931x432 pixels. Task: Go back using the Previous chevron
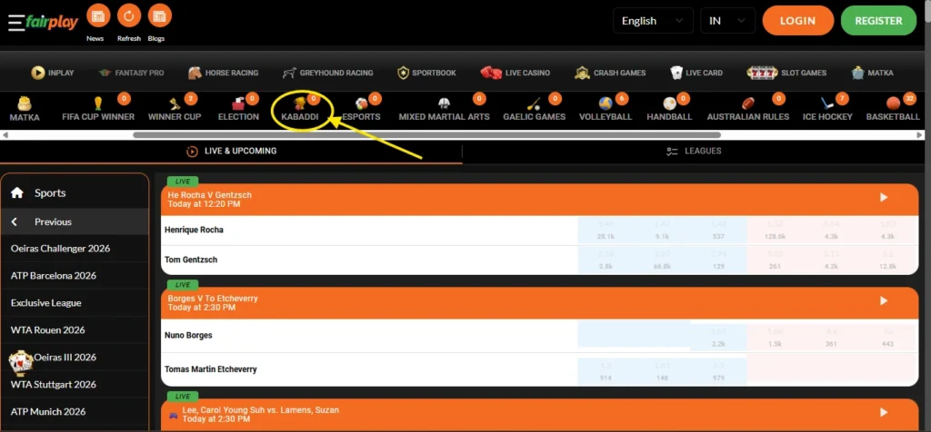15,221
